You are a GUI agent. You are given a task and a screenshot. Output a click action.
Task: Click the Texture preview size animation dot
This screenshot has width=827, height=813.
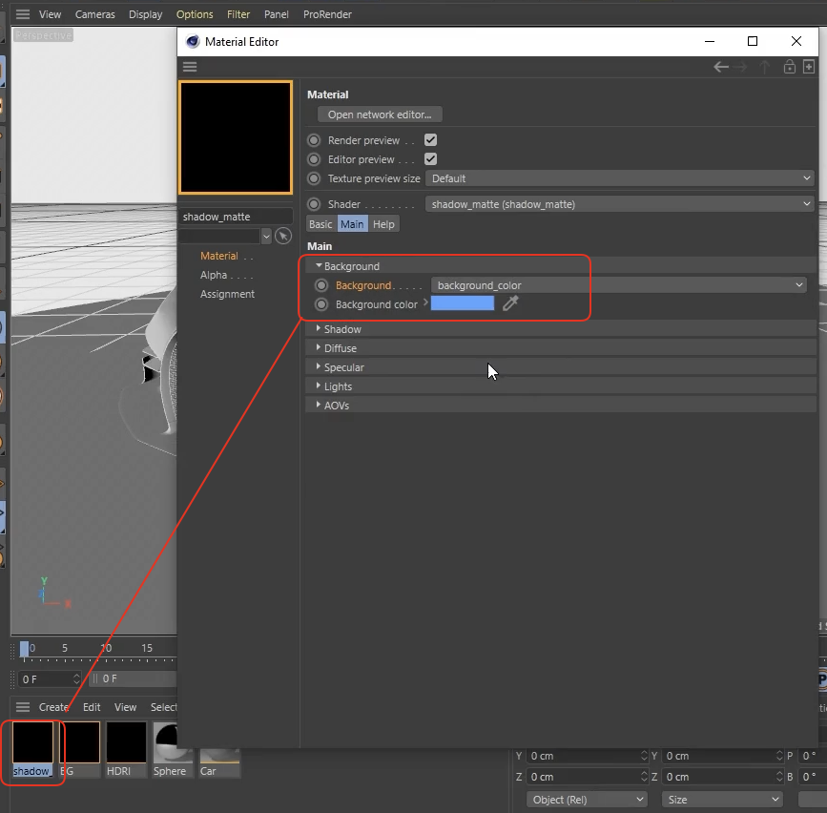[314, 178]
